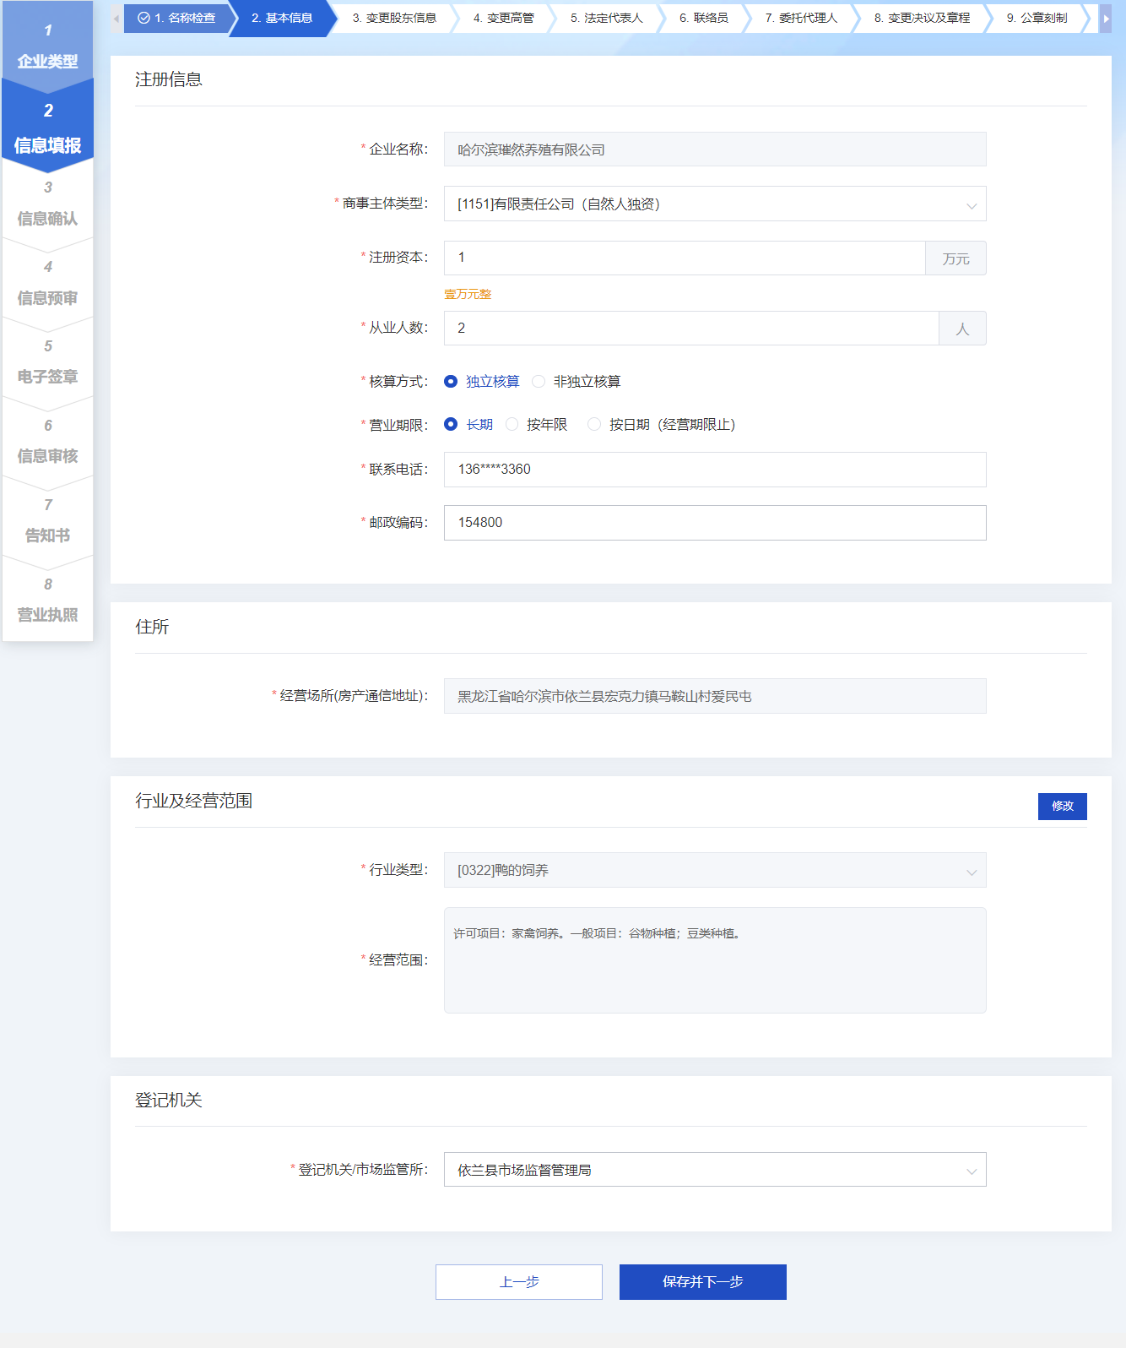Select 非独立核算 radio option
The width and height of the screenshot is (1126, 1348).
[x=539, y=382]
